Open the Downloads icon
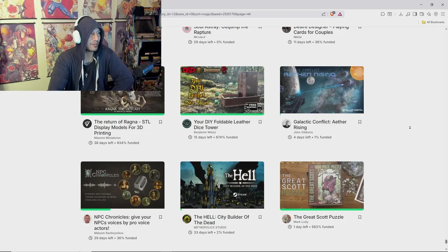Screen dimensions: 448x252 pyautogui.click(x=401, y=14)
